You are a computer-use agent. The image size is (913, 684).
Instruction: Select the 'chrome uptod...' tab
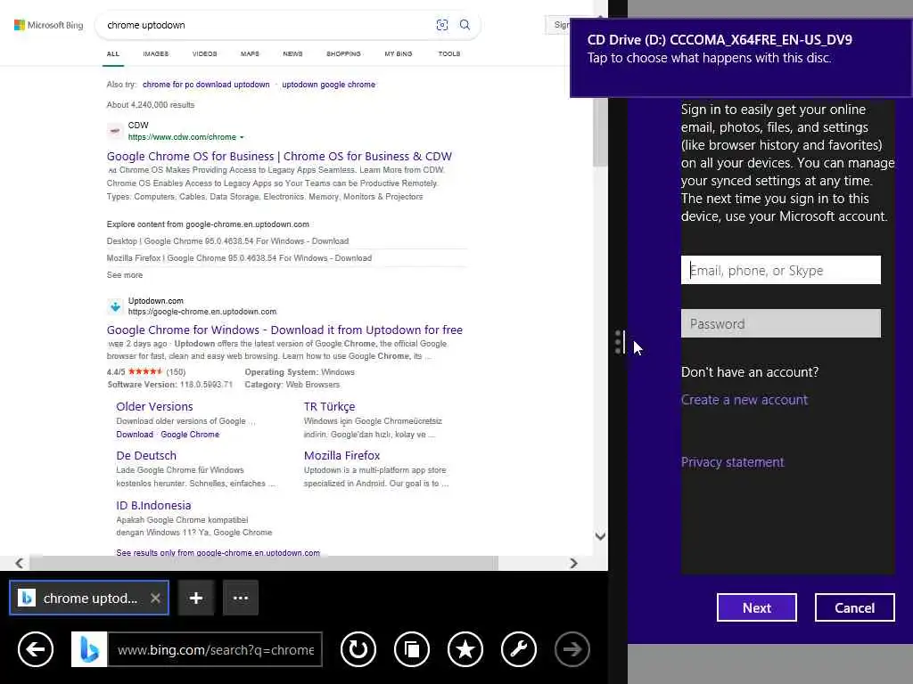89,598
